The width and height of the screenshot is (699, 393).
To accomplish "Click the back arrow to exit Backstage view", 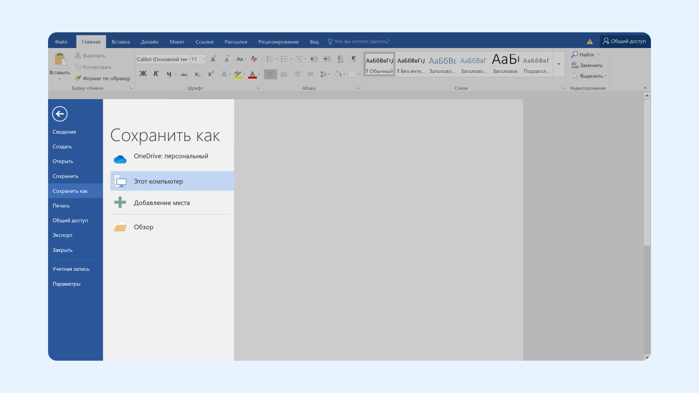I will tap(60, 114).
